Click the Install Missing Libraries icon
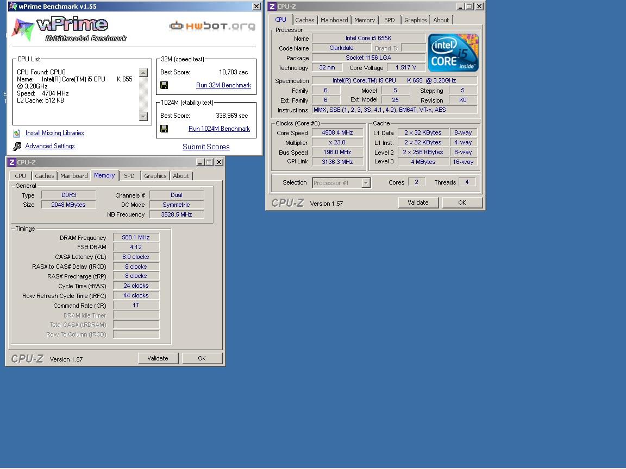 17,133
